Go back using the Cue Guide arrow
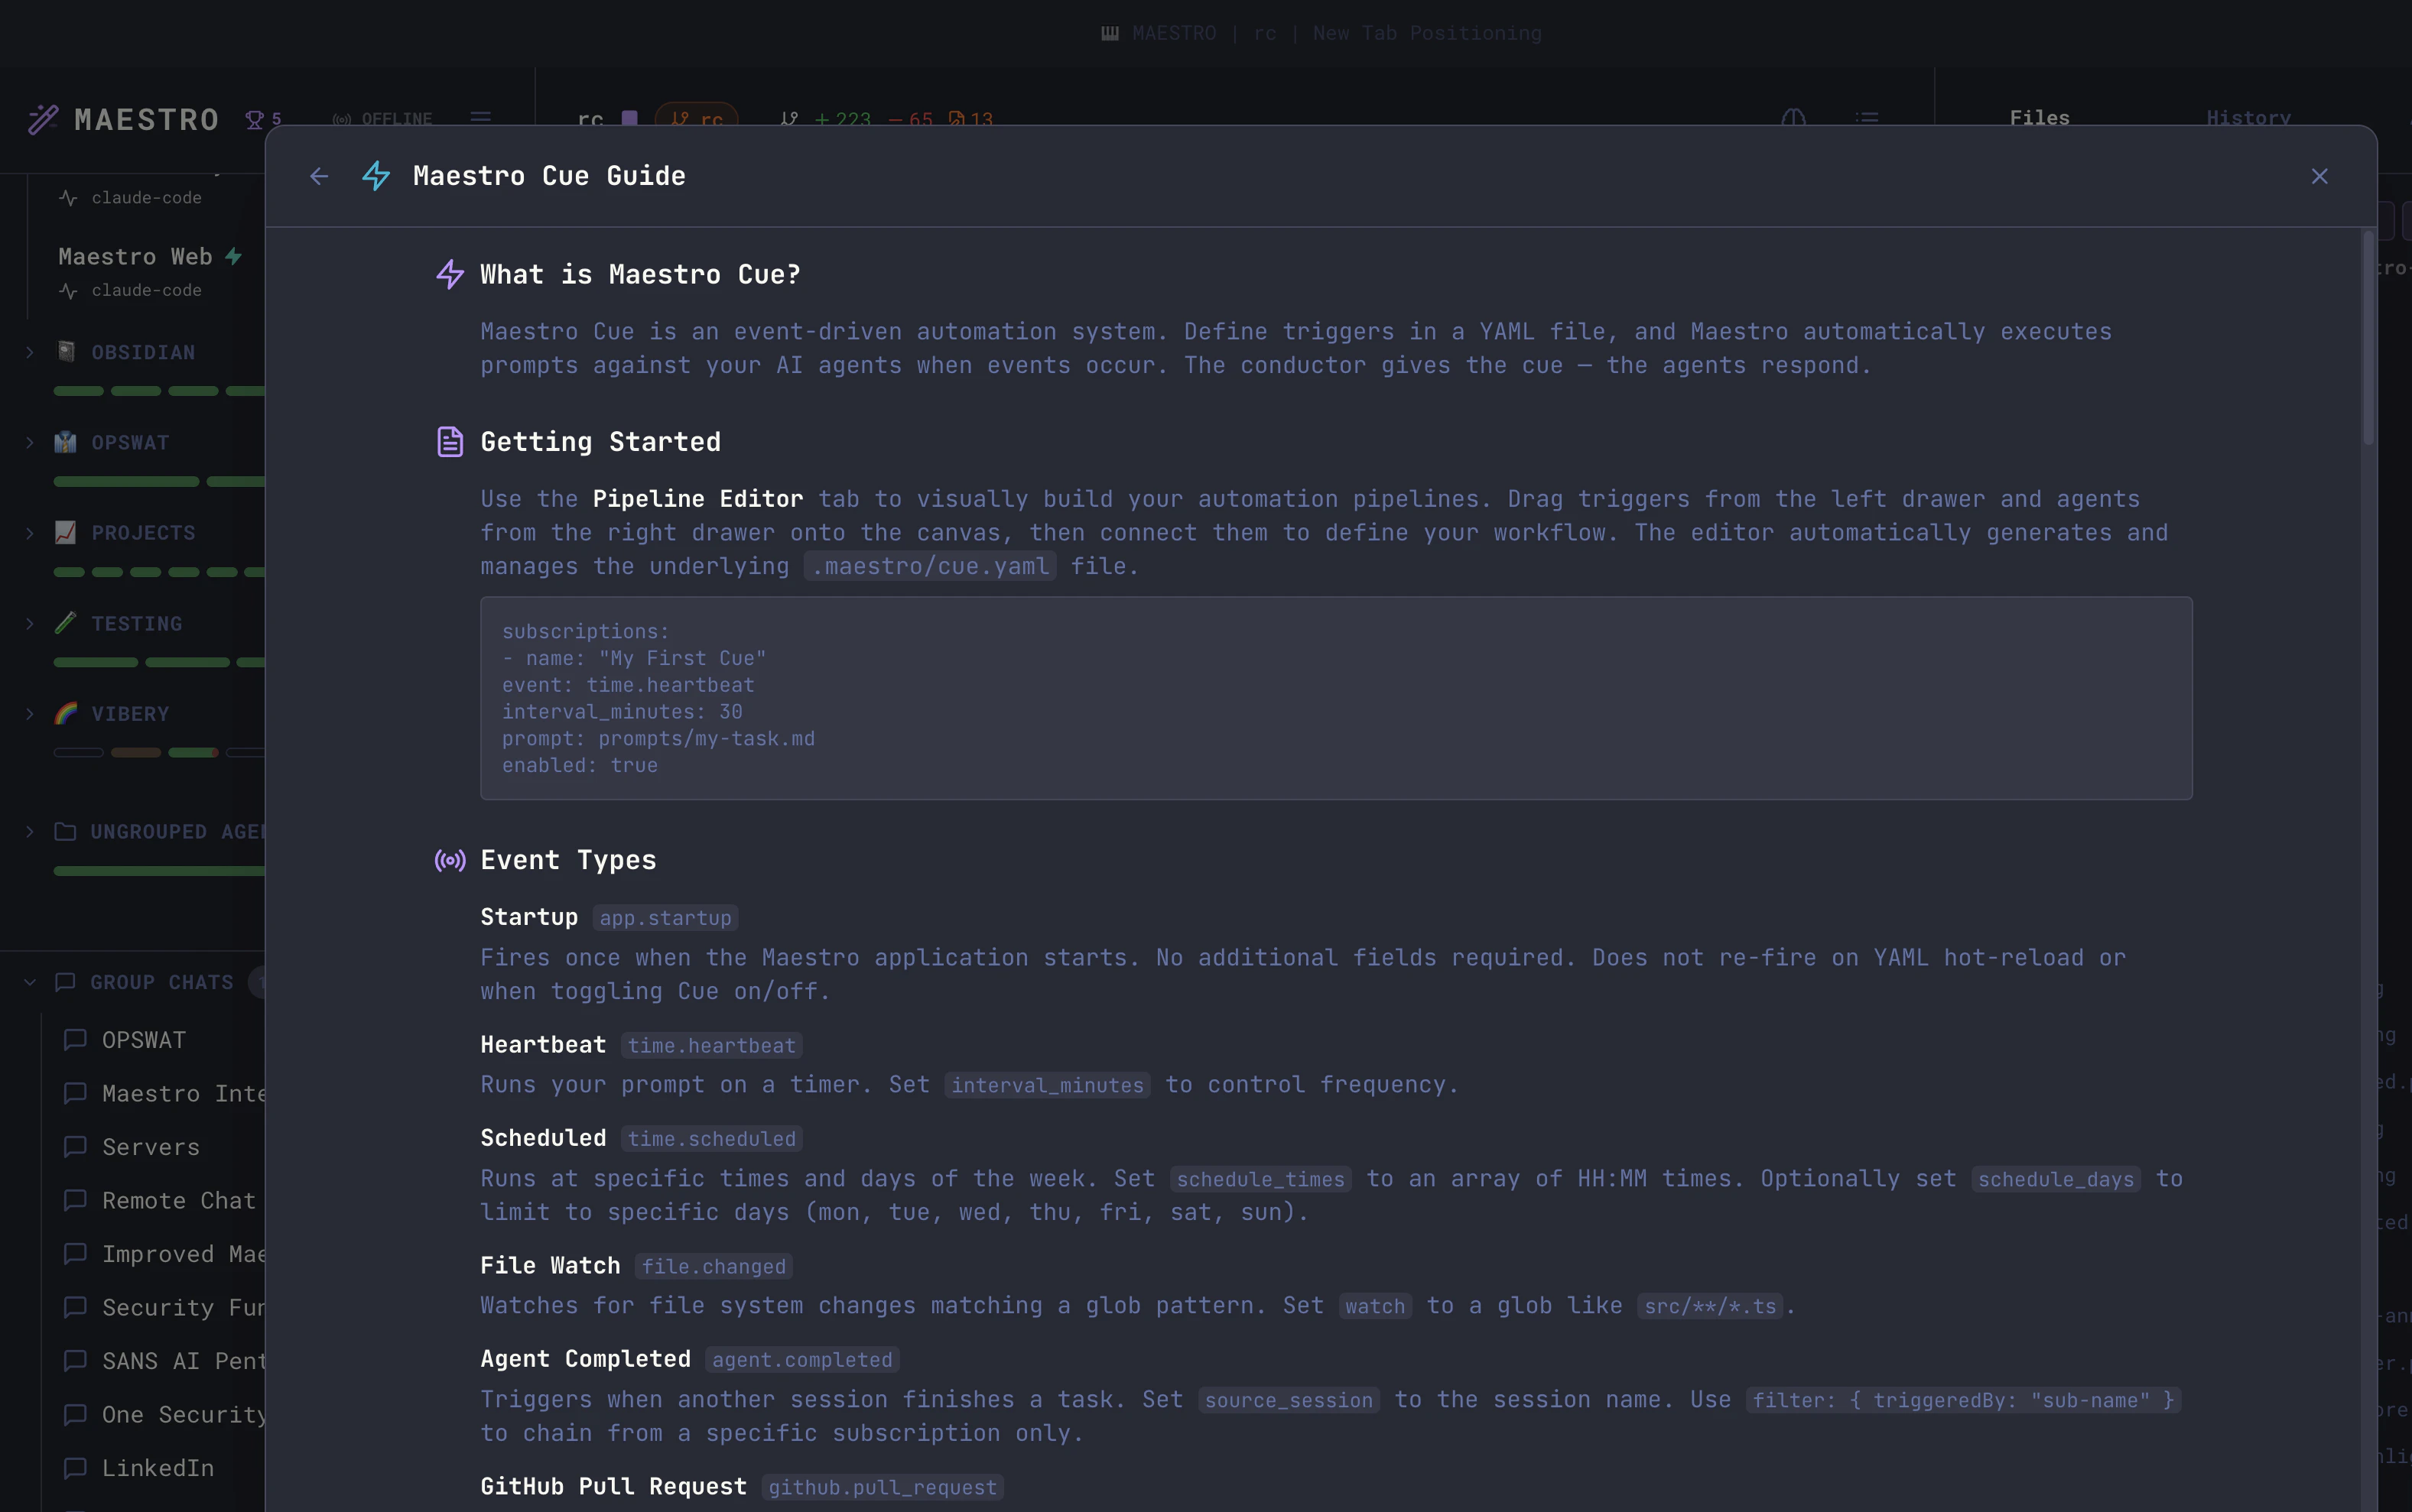Viewport: 2412px width, 1512px height. (x=319, y=176)
